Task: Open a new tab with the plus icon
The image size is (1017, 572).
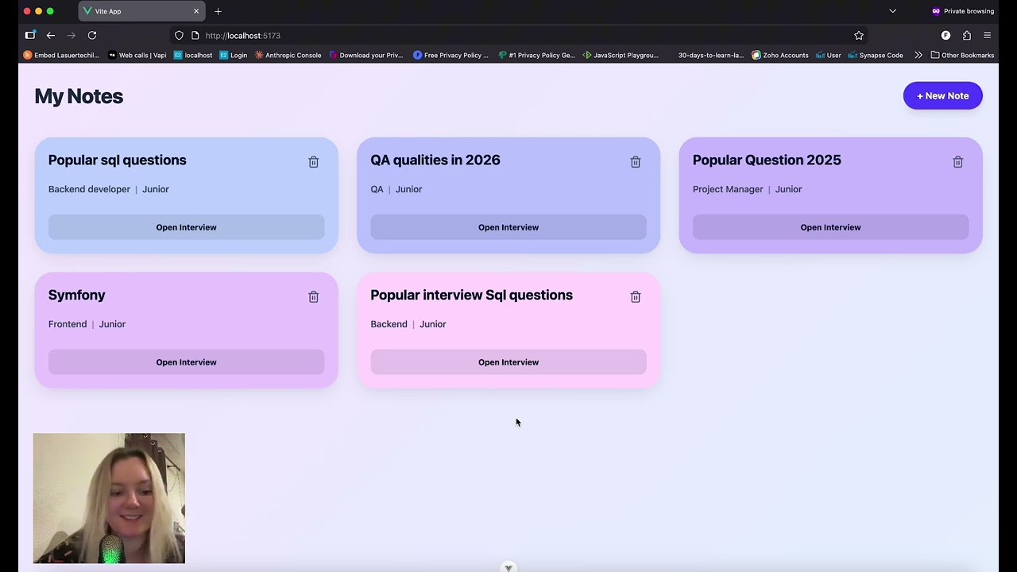Action: 218,11
